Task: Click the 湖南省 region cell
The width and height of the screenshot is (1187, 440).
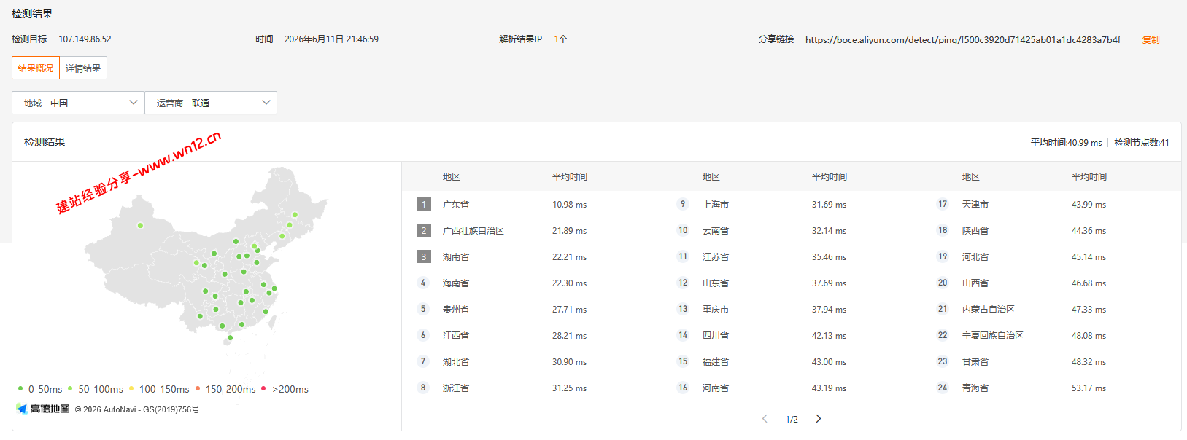Action: pyautogui.click(x=456, y=257)
